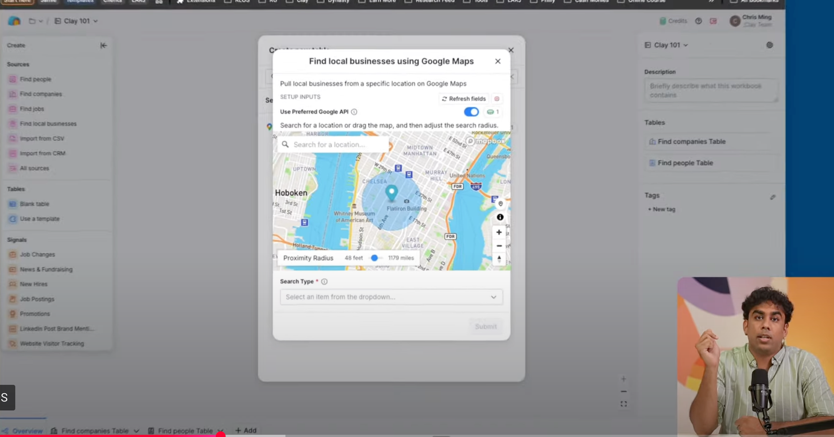Click the map geolocate pin icon

click(x=500, y=204)
